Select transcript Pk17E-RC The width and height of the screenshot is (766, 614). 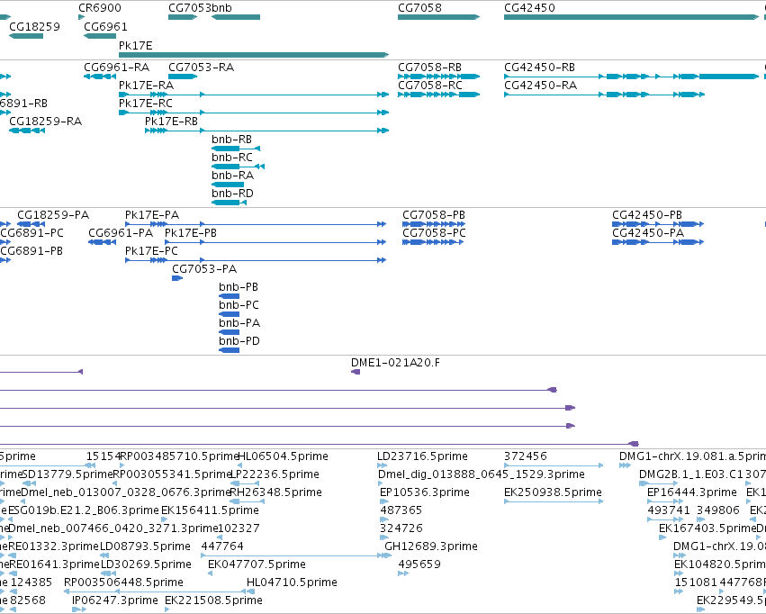pos(254,113)
